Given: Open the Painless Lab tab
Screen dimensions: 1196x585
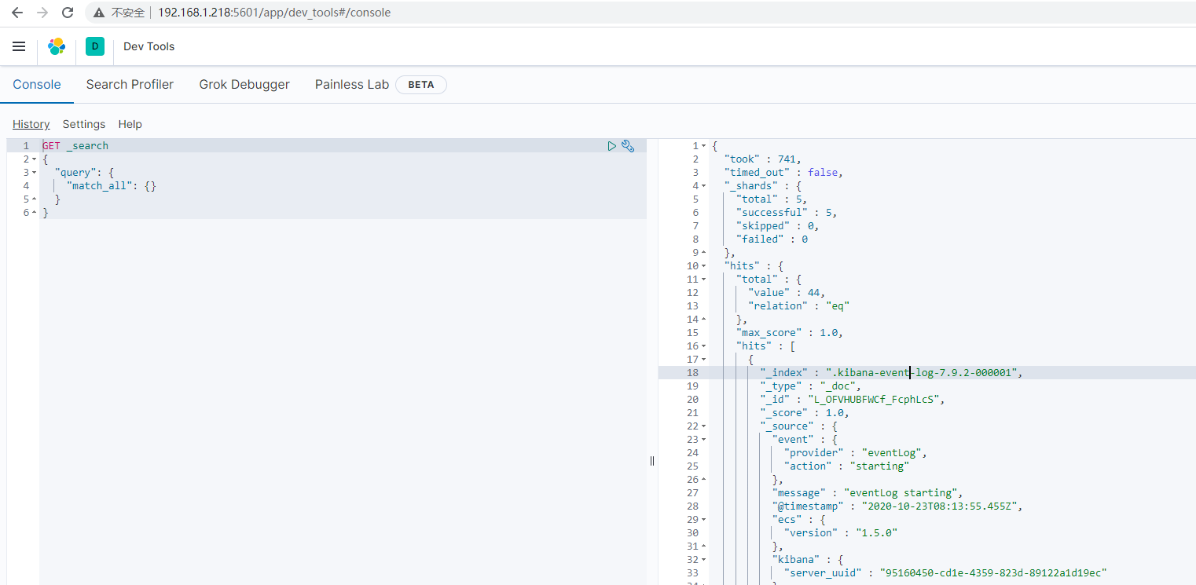Looking at the screenshot, I should (x=352, y=85).
